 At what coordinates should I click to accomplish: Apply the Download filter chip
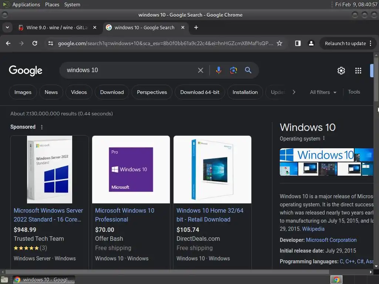pyautogui.click(x=112, y=92)
